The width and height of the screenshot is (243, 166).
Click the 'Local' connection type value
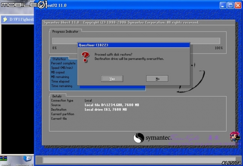point(88,100)
